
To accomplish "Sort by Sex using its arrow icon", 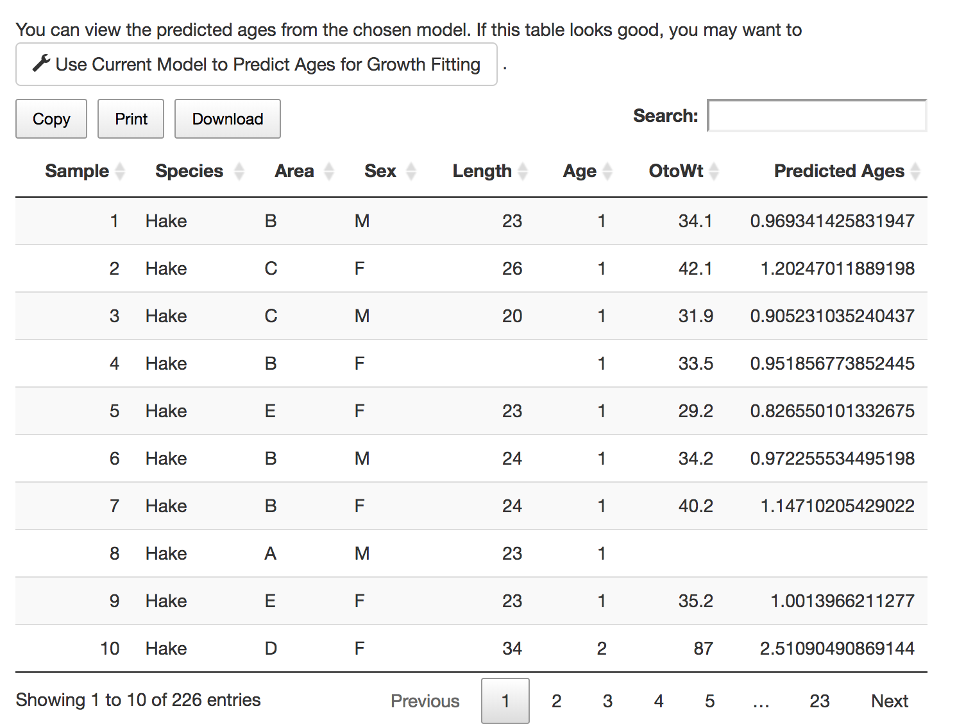I will (411, 171).
